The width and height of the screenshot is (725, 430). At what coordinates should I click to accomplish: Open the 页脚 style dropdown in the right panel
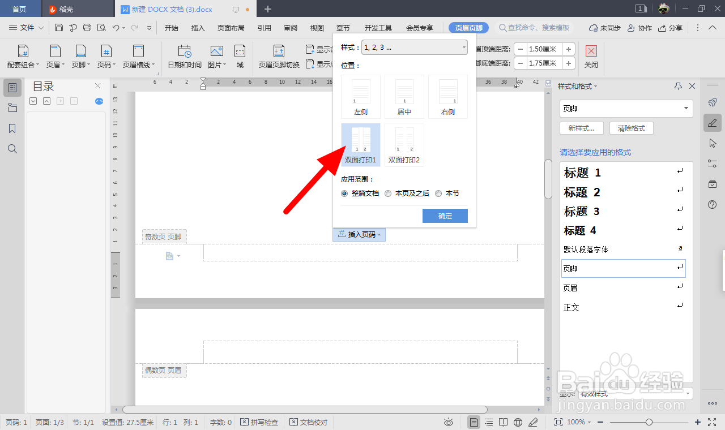626,108
